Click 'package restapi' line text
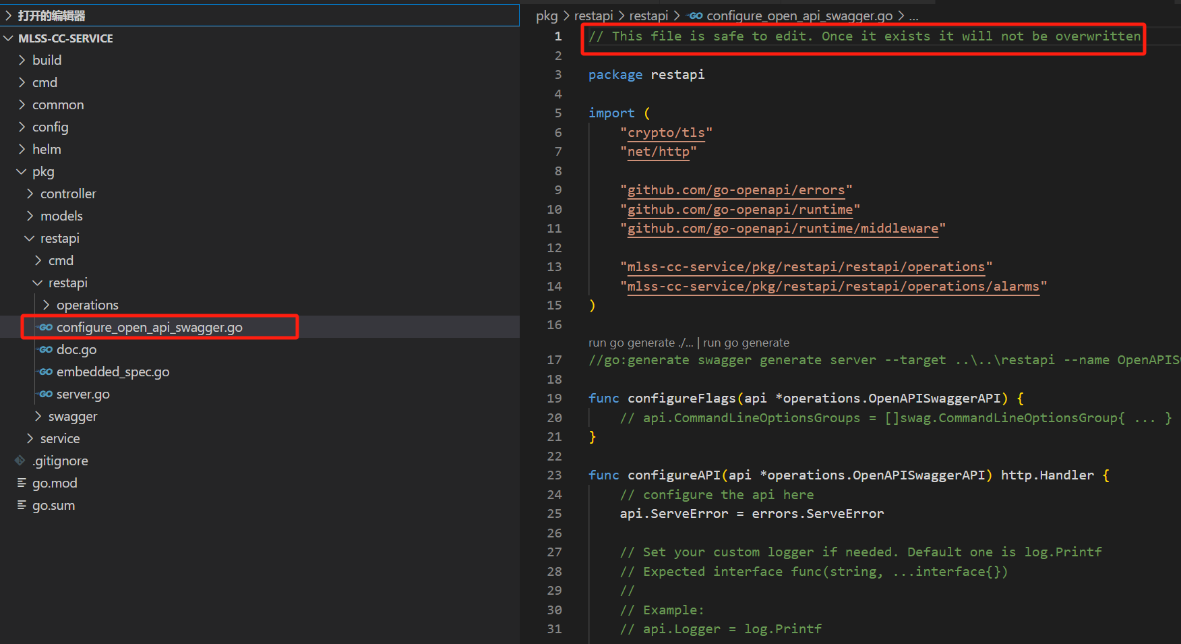Viewport: 1181px width, 644px height. pos(646,75)
